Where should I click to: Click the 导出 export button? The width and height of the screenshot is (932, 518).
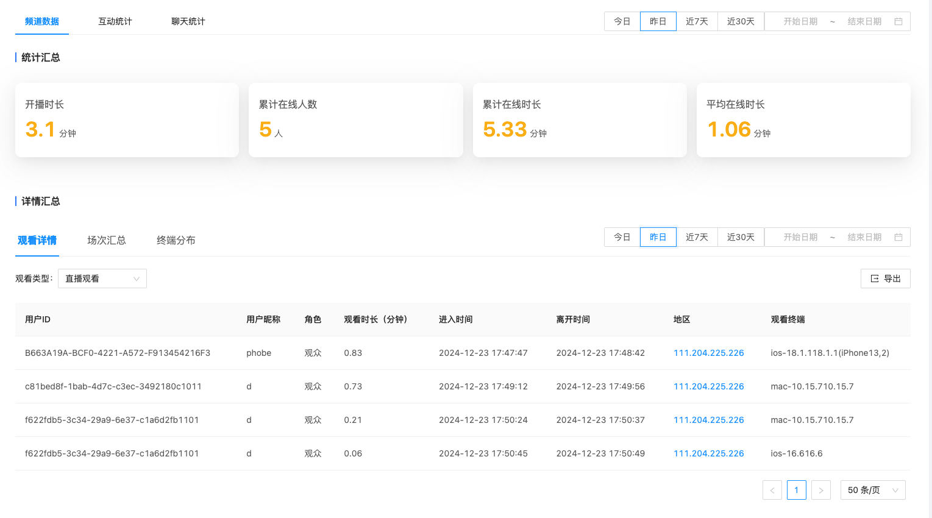[x=886, y=278]
